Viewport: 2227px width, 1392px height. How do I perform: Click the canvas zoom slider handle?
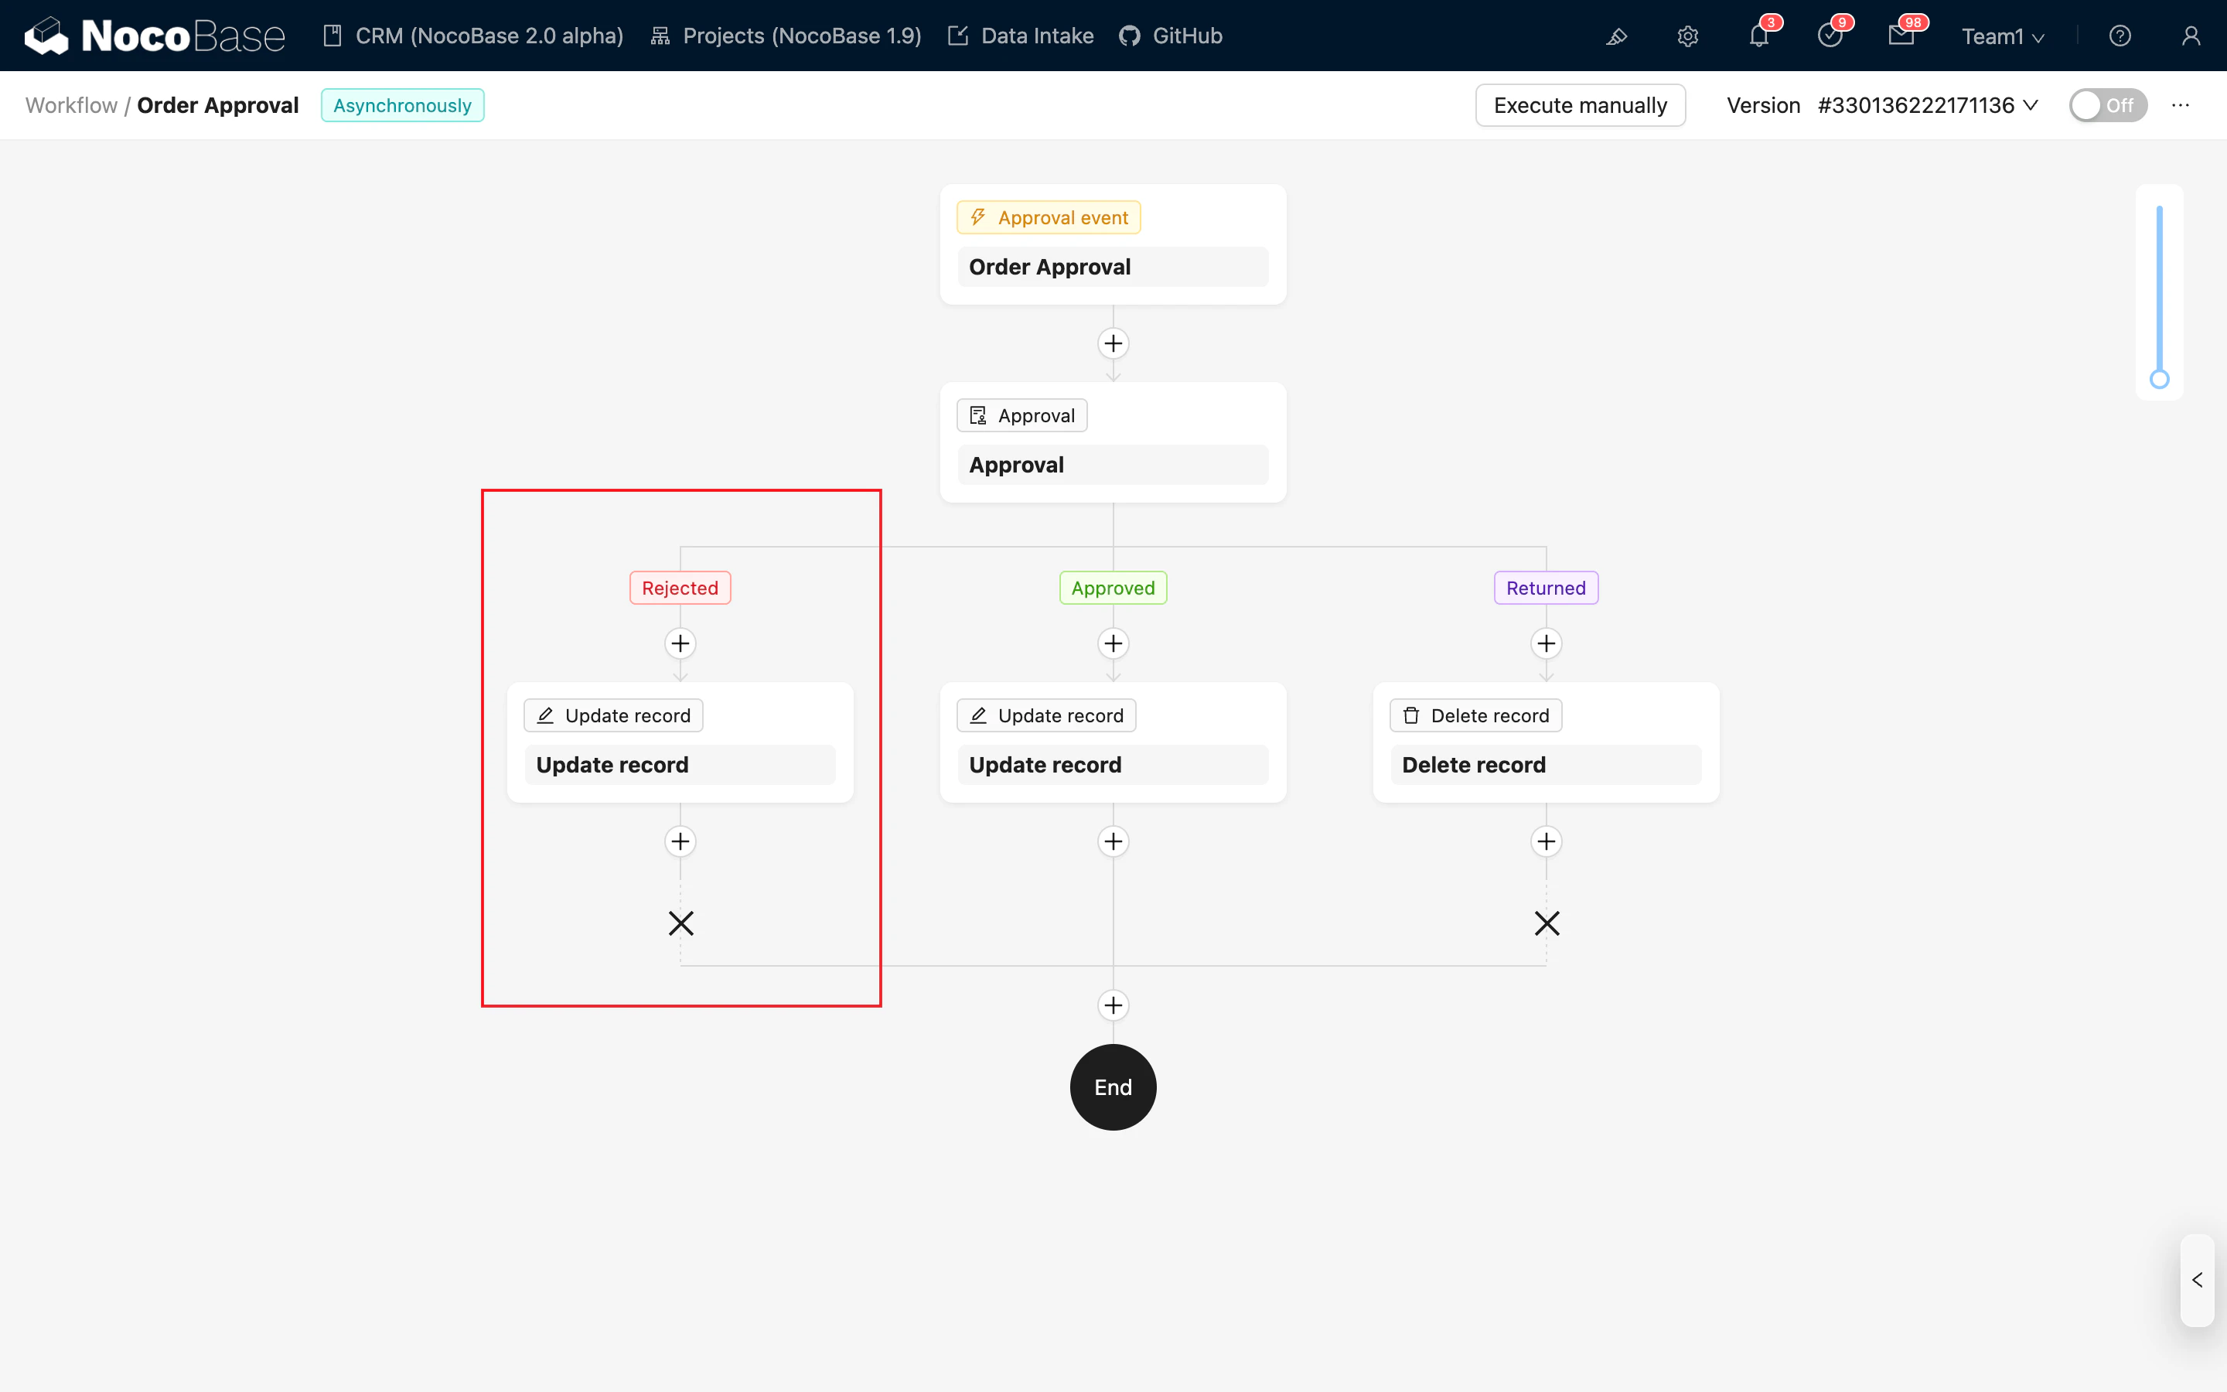[x=2159, y=379]
